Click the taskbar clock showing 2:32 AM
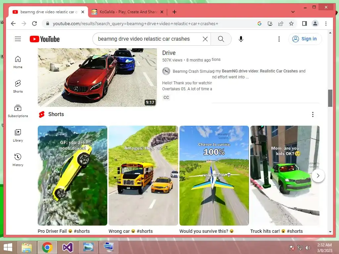Image resolution: width=339 pixels, height=254 pixels. tap(324, 248)
